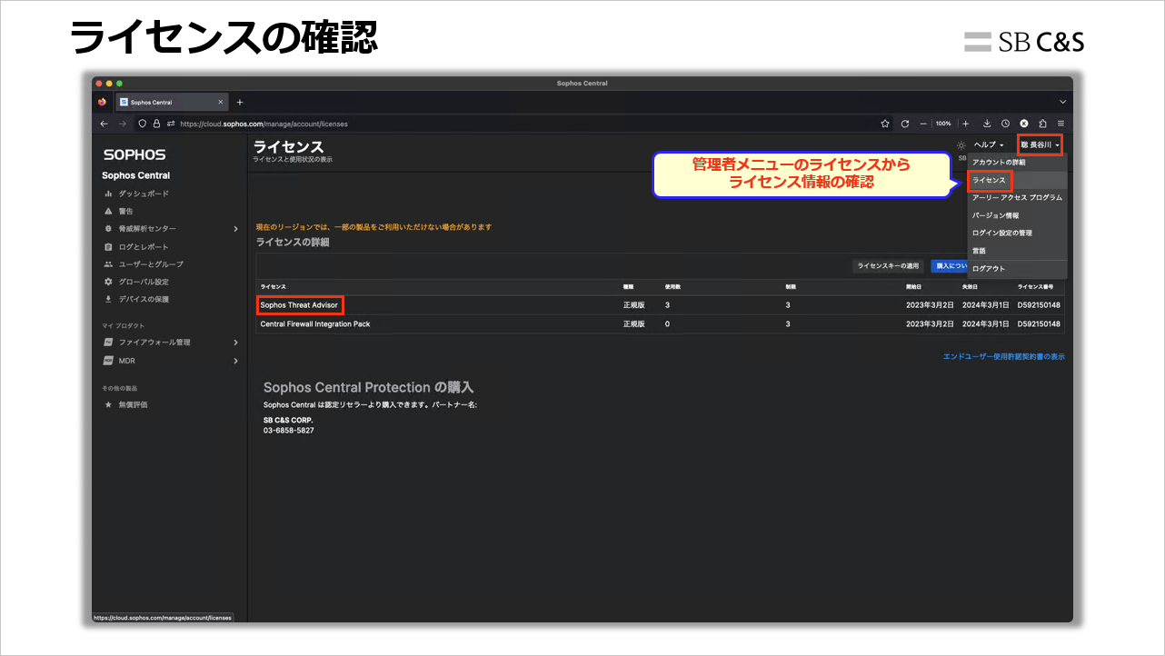Click the padlock icon in address bar
The width and height of the screenshot is (1165, 656).
[156, 124]
